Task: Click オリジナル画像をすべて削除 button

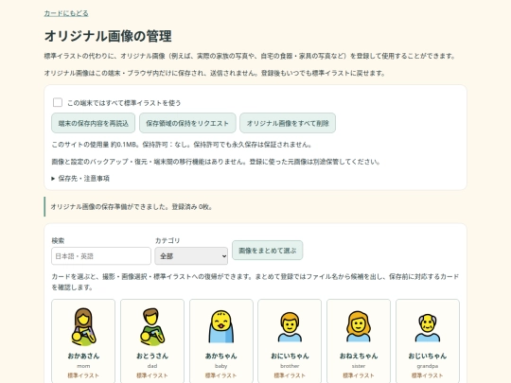Action: [x=288, y=123]
